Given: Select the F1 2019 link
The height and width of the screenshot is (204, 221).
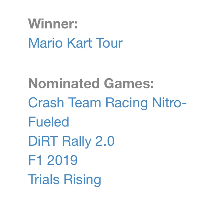Looking at the screenshot, I should tap(53, 160).
